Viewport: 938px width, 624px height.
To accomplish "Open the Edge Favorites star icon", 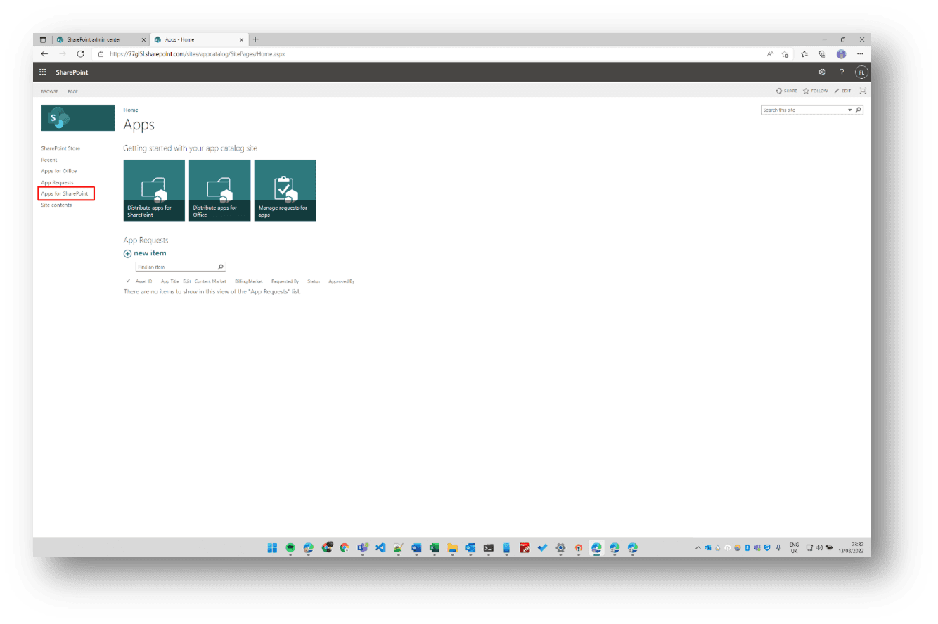I will (804, 54).
